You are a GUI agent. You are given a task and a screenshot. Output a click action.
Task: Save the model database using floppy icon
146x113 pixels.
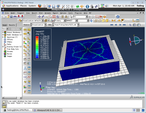coord(11,17)
